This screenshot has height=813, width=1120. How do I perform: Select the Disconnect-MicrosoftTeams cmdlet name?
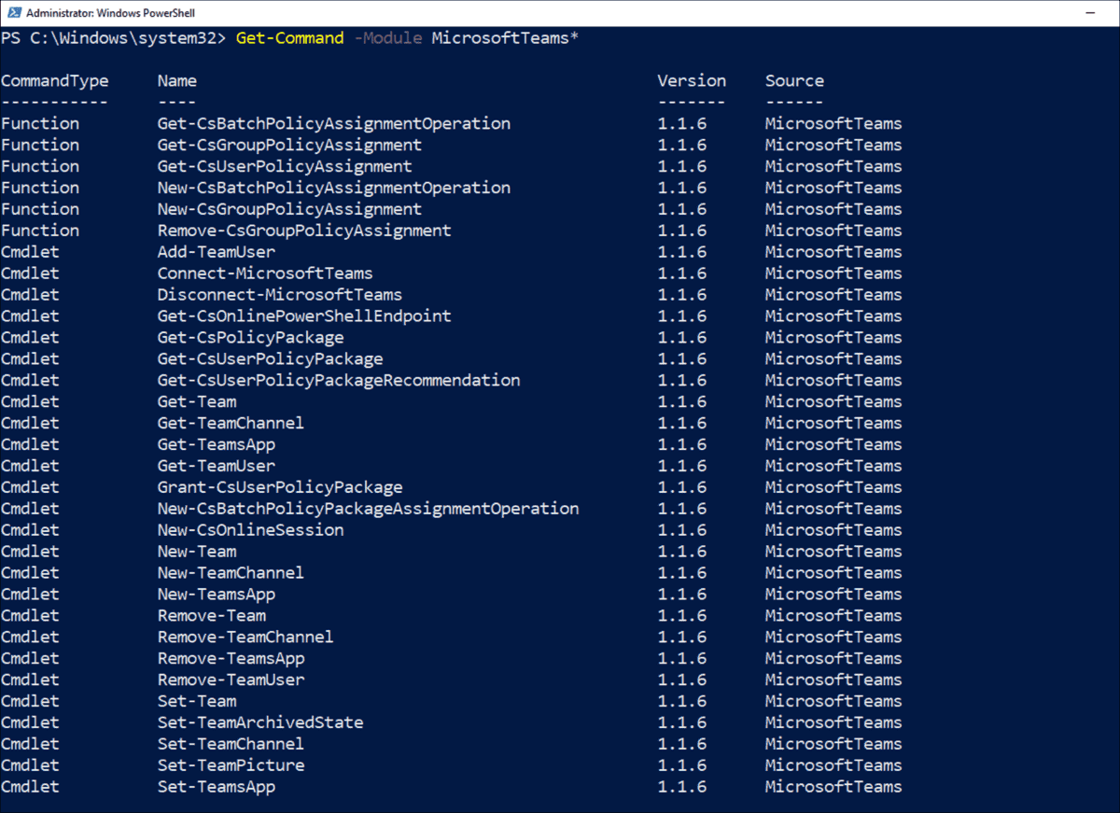click(279, 294)
